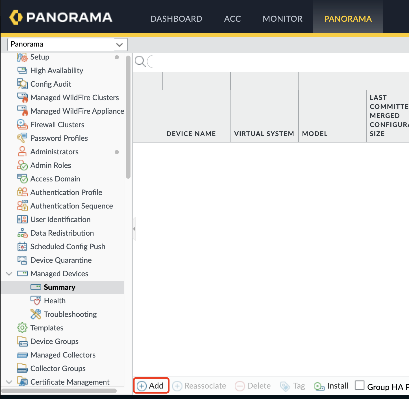
Task: Click the search magnifier icon
Action: (x=140, y=61)
